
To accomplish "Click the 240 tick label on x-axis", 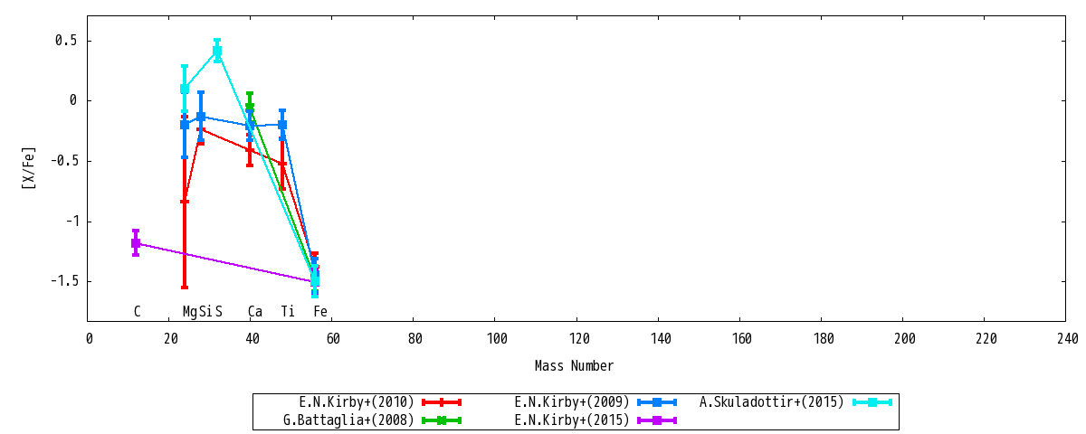I will click(x=1067, y=339).
